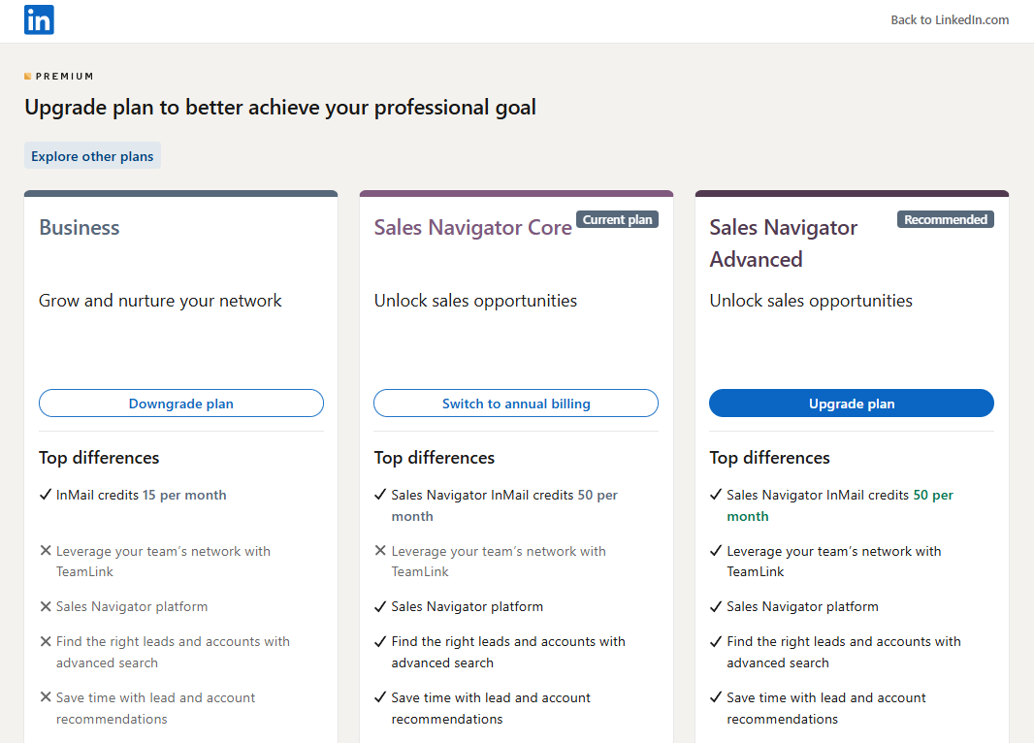
Task: Click the X icon beside Sales Navigator platform
Action: point(46,605)
